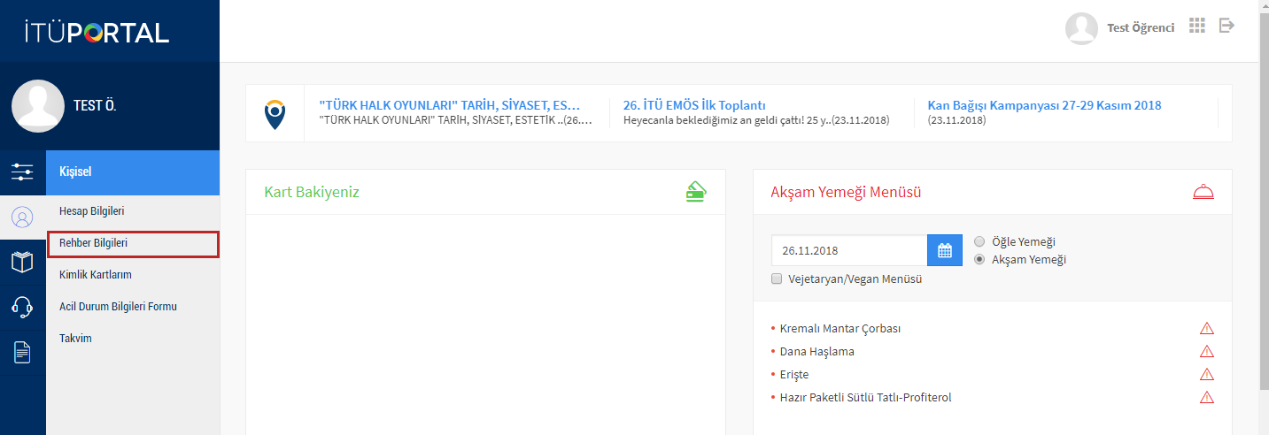Enable the Vejetaryan/Vegan Menüsü checkbox

click(778, 279)
